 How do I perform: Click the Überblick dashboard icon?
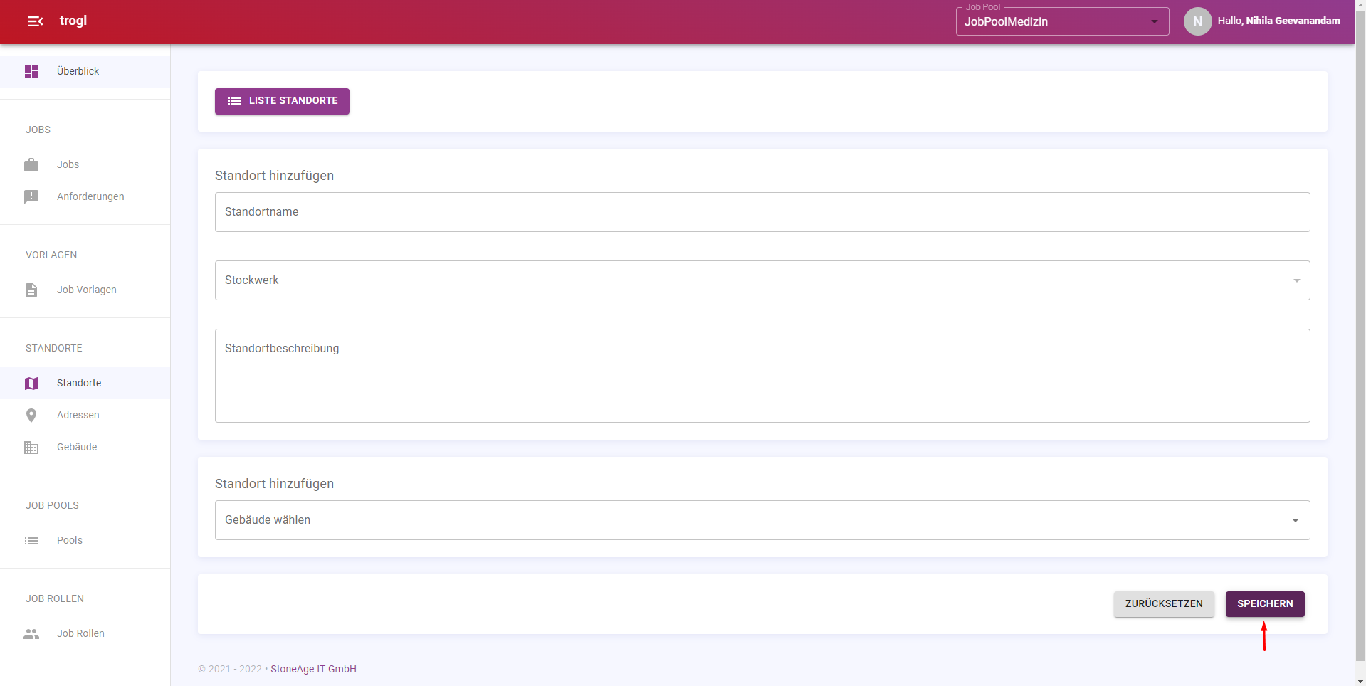click(x=31, y=72)
